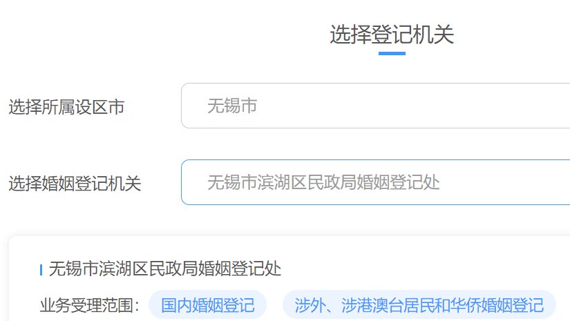Click the 涉外、涉港澳台居民和华侨婚姻登记 tag

click(x=419, y=304)
